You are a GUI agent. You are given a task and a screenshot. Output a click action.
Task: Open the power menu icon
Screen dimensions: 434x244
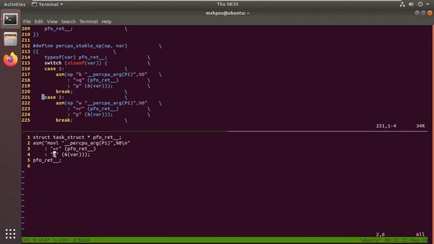pyautogui.click(x=420, y=4)
